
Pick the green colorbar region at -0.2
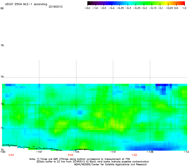pyautogui.click(x=144, y=3)
